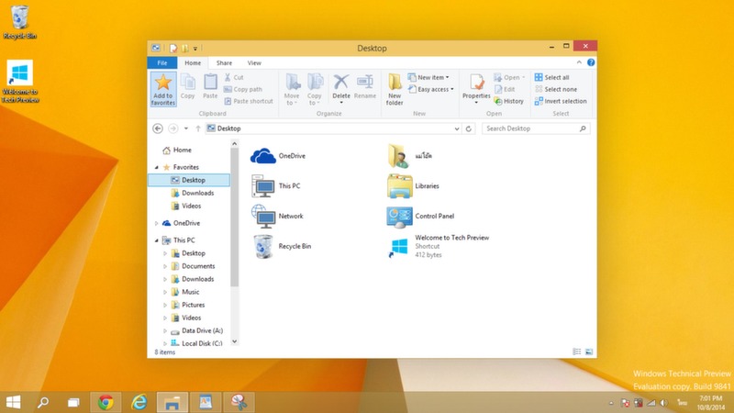The height and width of the screenshot is (413, 734).
Task: Switch to the Home ribbon tab
Action: 193,62
